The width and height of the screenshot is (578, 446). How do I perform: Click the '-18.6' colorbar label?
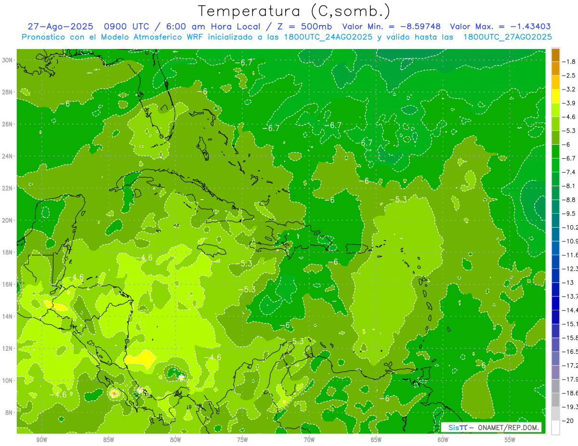click(x=570, y=394)
